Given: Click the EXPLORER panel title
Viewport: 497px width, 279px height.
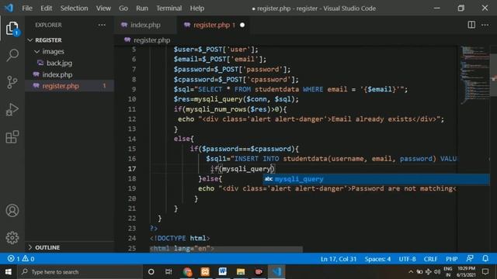Looking at the screenshot, I should coord(48,25).
